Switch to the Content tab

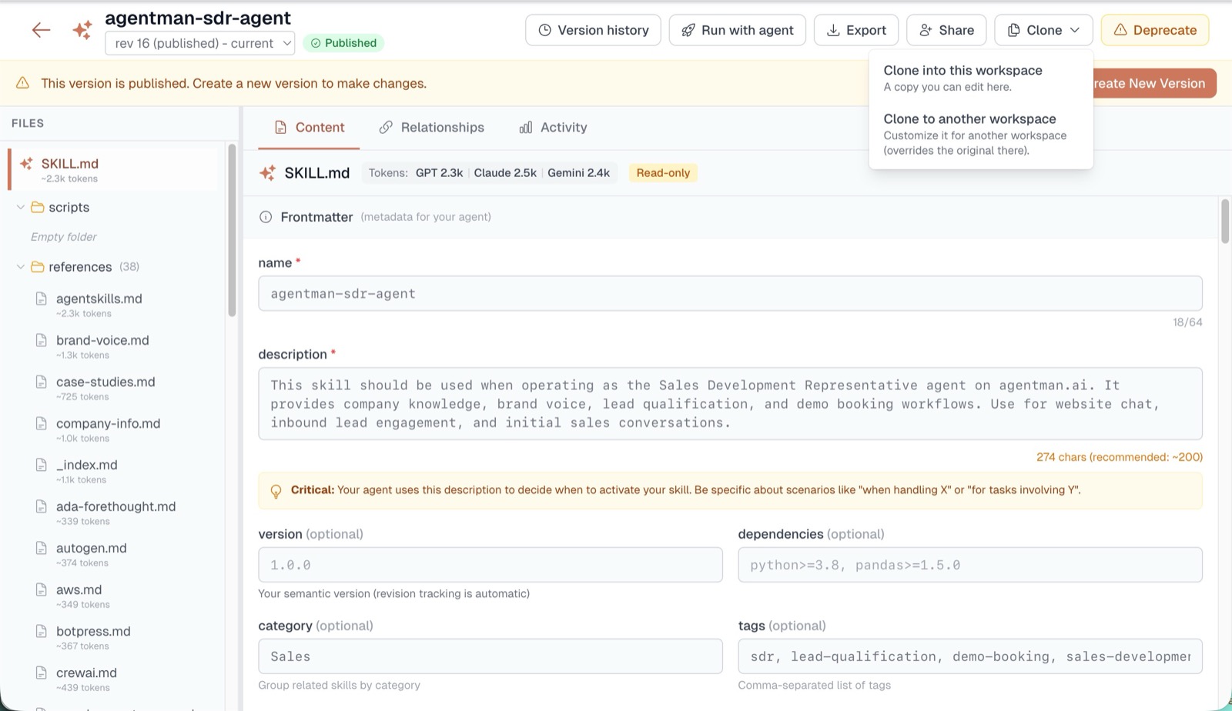pyautogui.click(x=309, y=128)
